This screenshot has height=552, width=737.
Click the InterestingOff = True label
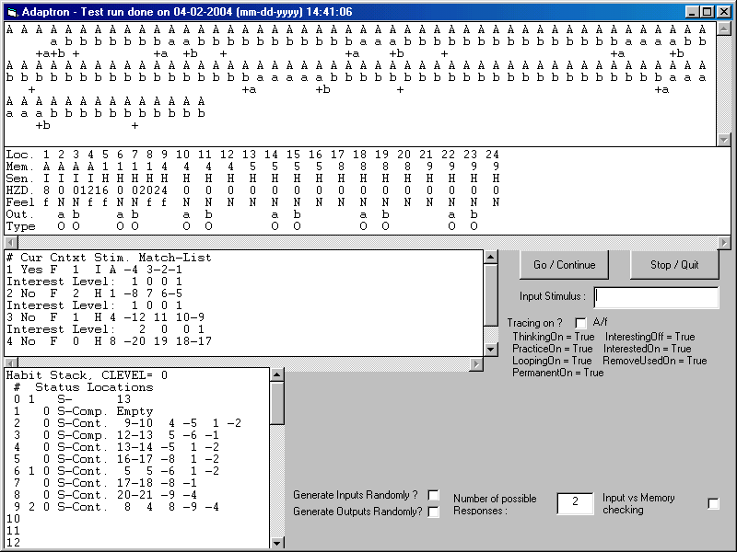(649, 337)
